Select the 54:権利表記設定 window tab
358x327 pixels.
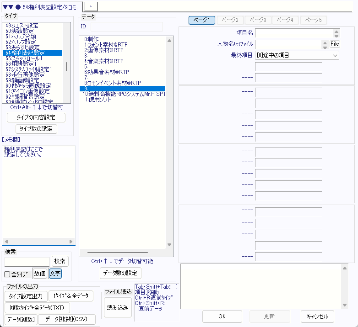(41, 6)
